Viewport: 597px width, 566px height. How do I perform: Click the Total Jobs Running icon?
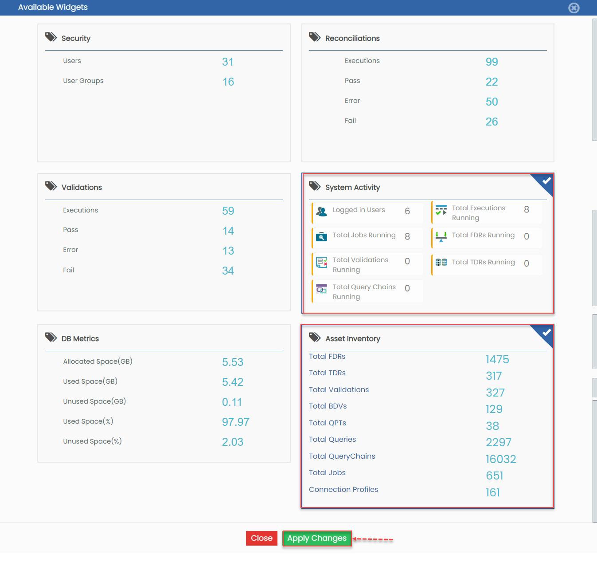321,237
